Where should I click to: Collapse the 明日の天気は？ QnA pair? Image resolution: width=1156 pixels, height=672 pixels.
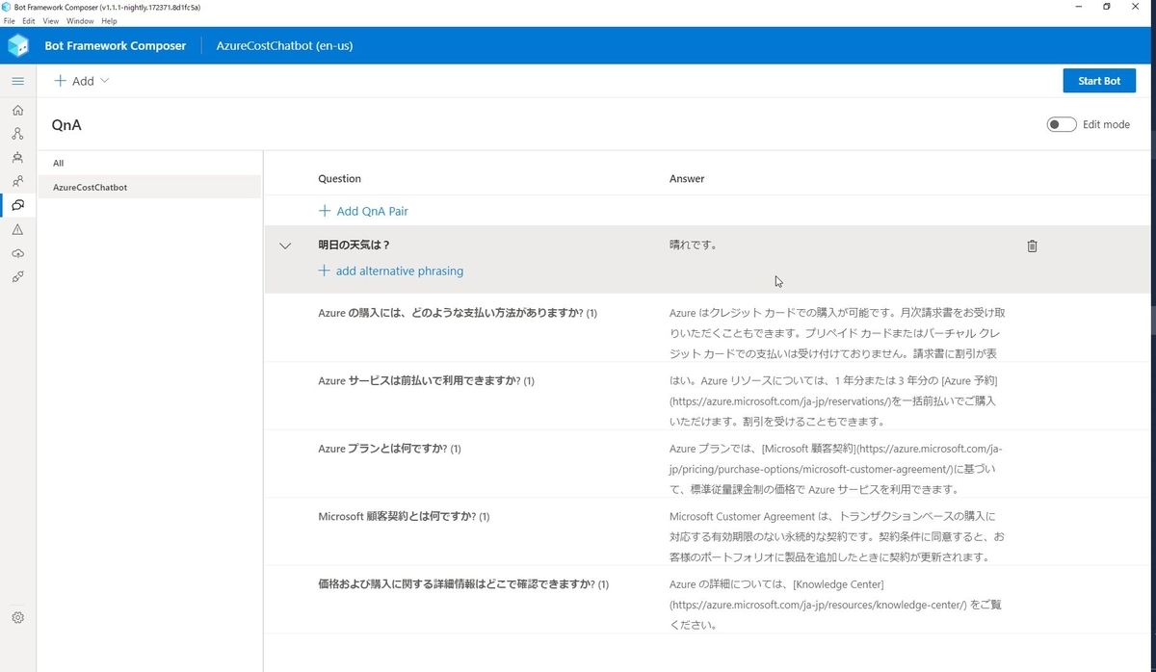tap(285, 246)
